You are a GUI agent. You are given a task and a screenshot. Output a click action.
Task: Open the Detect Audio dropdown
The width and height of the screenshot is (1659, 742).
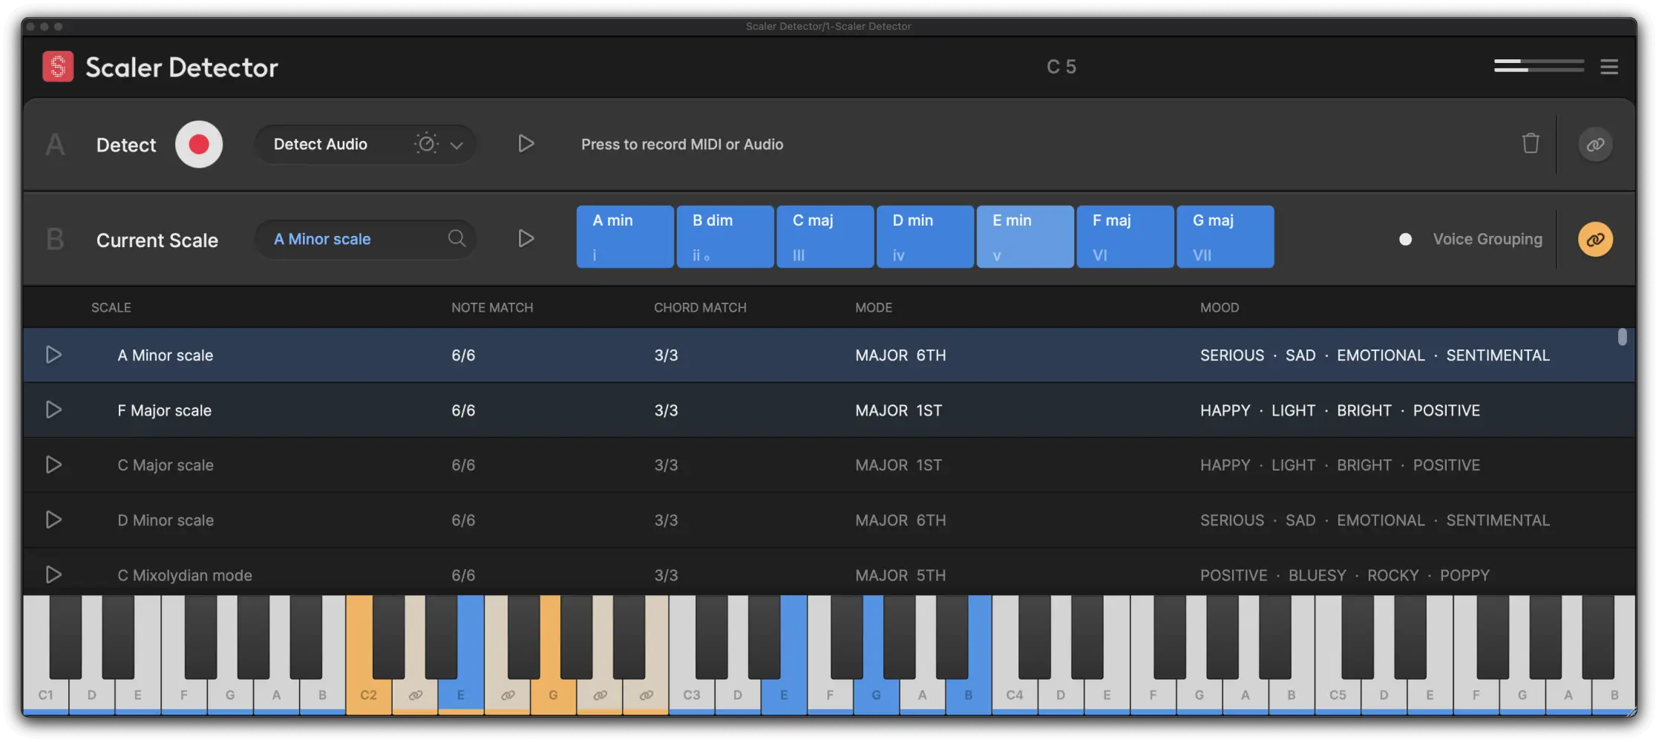coord(456,144)
